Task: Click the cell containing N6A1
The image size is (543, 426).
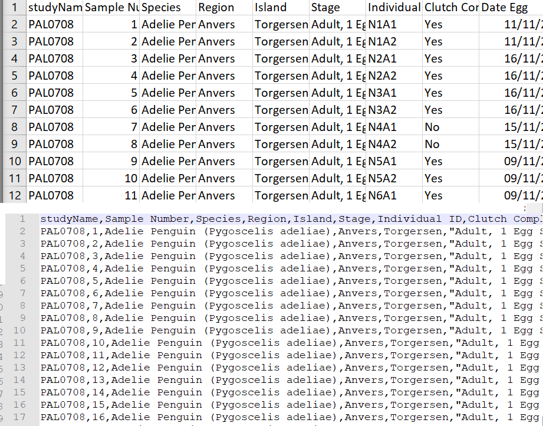Action: coord(393,196)
